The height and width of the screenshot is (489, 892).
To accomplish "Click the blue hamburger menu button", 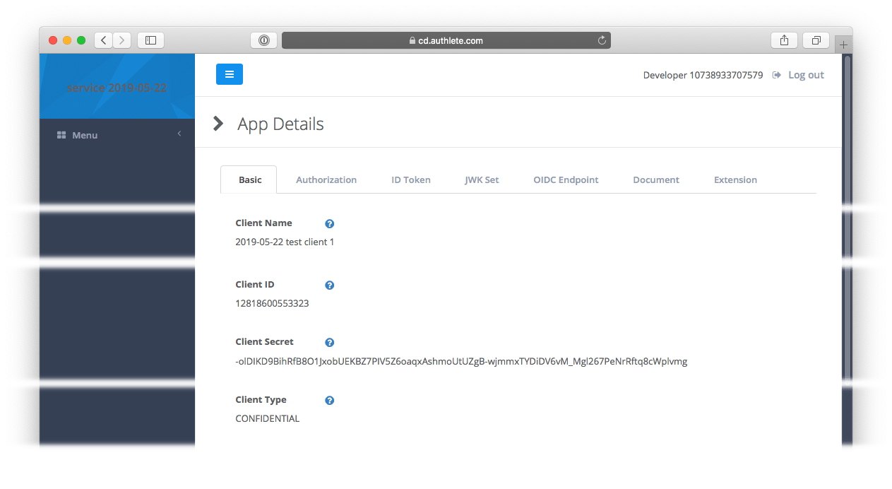I will click(x=230, y=74).
